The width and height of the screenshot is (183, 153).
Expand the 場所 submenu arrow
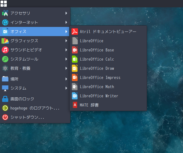point(66,79)
